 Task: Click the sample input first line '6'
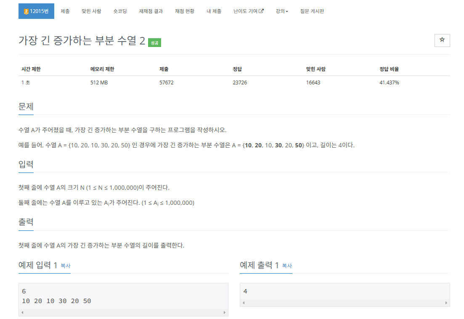pos(24,291)
